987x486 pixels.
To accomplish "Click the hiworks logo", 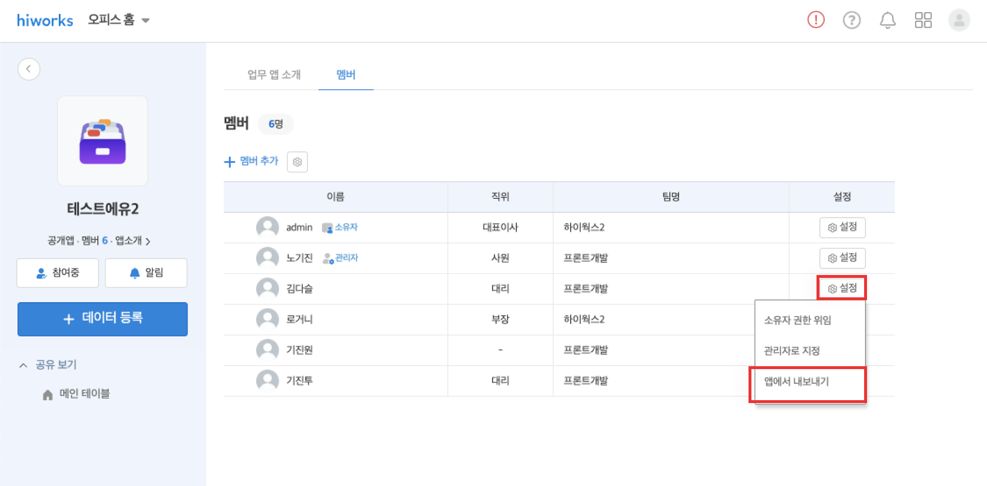I will tap(45, 20).
